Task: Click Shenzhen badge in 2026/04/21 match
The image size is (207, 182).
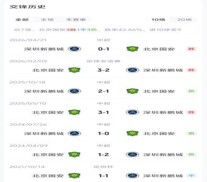Action: 75,49
